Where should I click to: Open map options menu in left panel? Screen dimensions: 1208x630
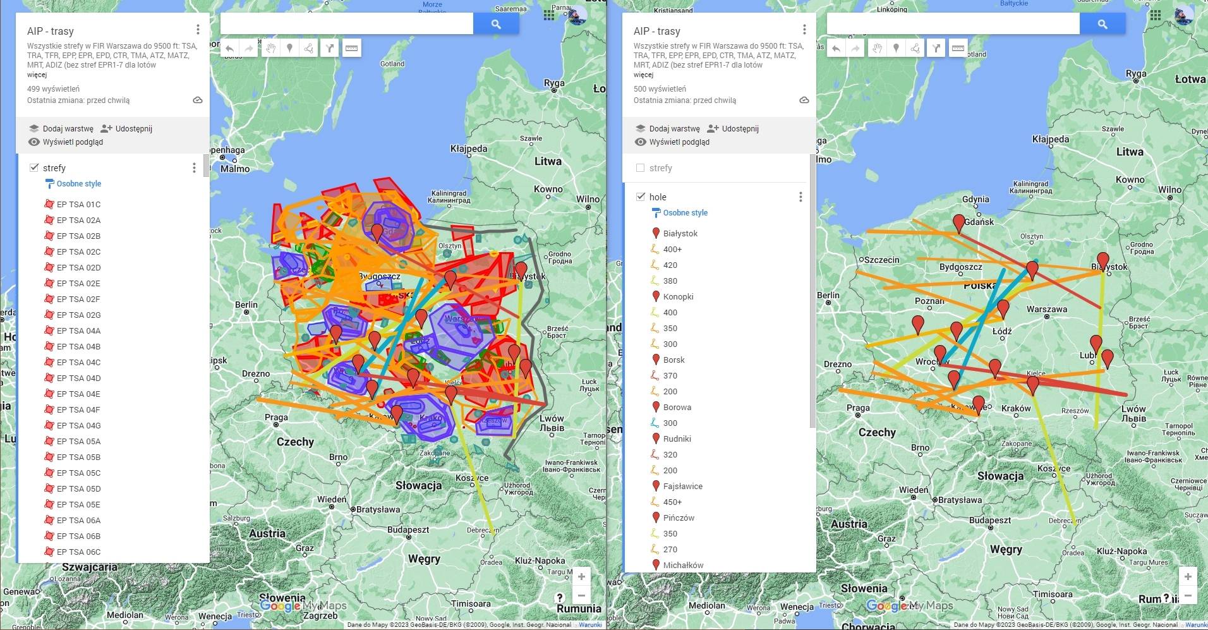[198, 30]
